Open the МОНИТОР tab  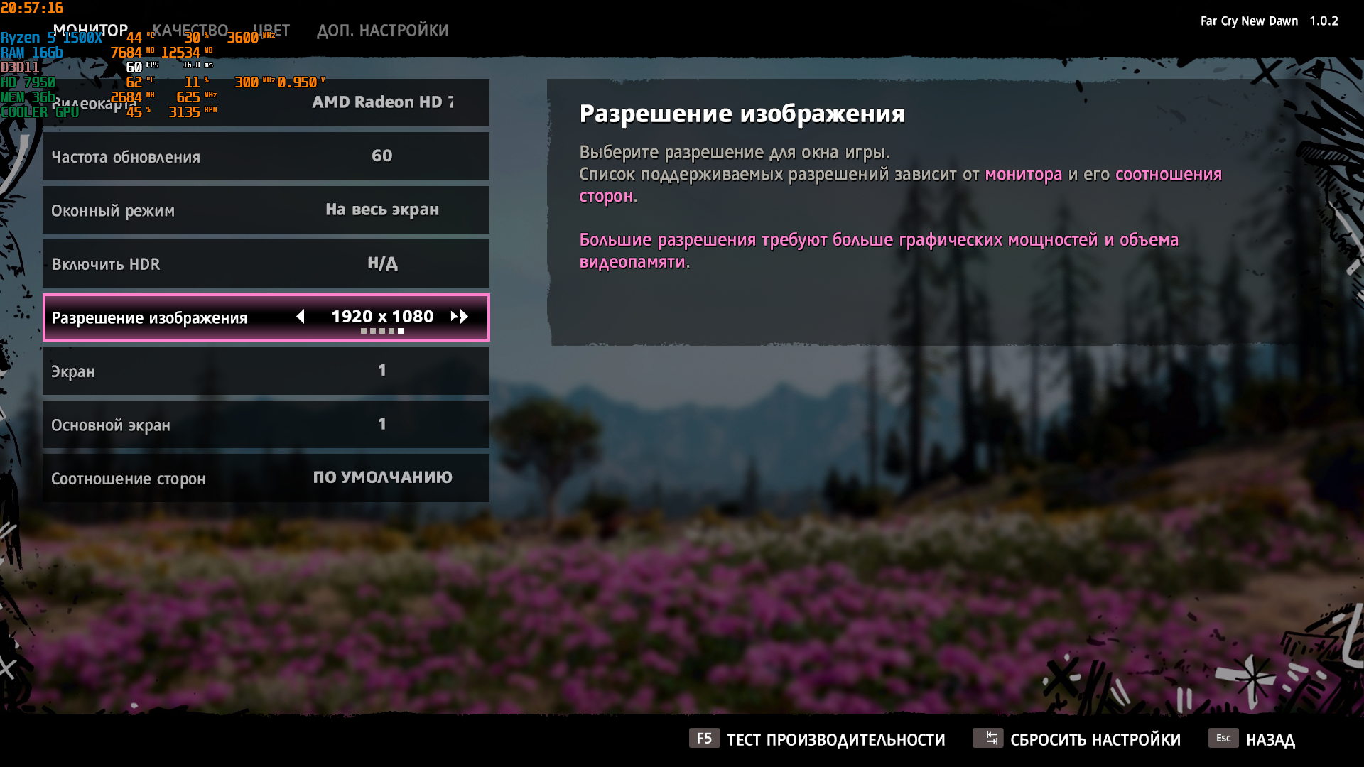pos(90,31)
